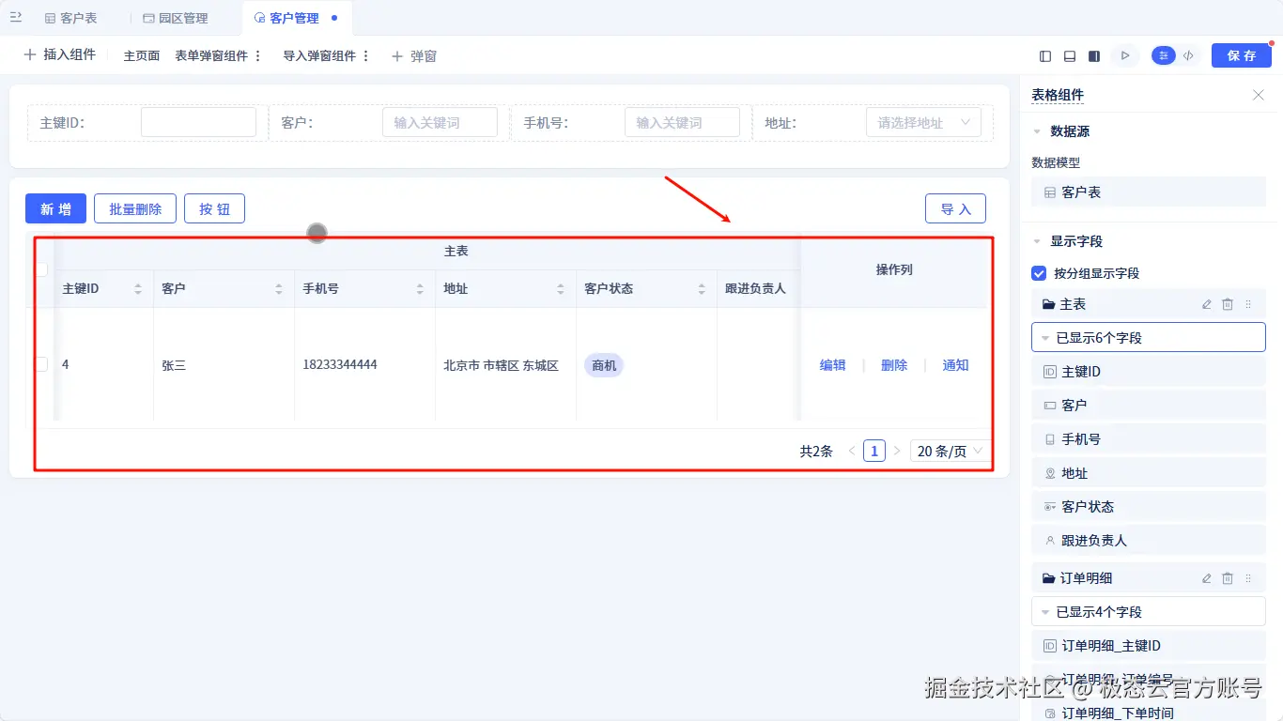Open the 20 条/页 page size dropdown
The width and height of the screenshot is (1283, 721).
pyautogui.click(x=951, y=452)
